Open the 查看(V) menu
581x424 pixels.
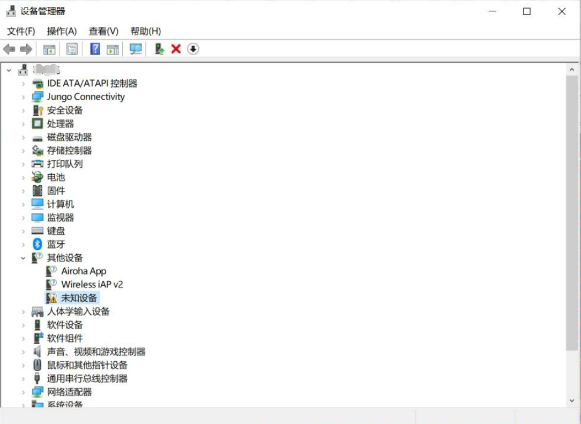click(x=104, y=31)
